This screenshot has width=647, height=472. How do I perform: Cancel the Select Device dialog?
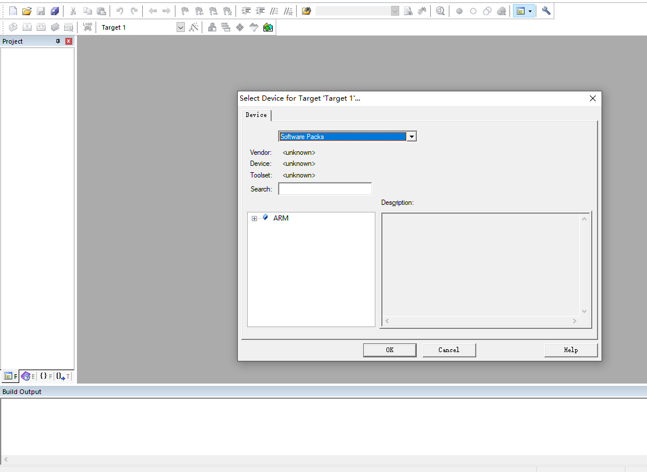tap(449, 350)
